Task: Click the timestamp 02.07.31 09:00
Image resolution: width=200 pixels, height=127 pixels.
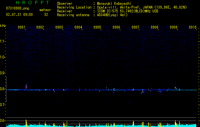Action: point(19,15)
